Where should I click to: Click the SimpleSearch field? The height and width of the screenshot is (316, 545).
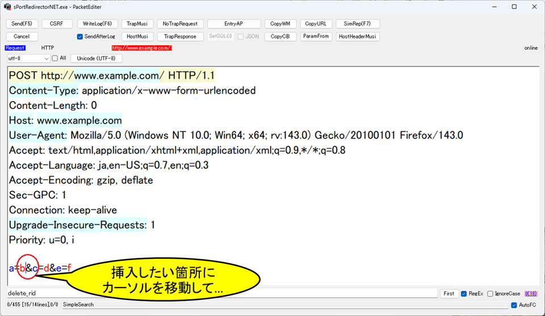tap(285, 305)
